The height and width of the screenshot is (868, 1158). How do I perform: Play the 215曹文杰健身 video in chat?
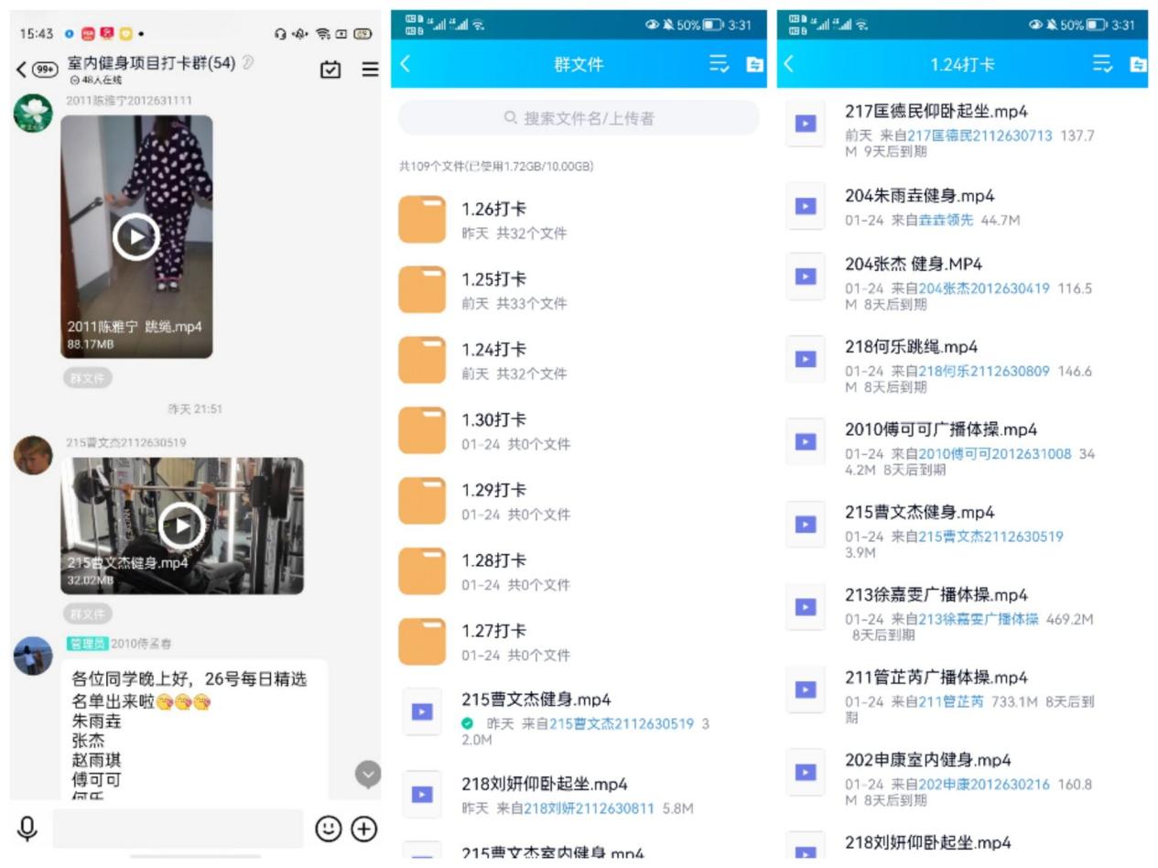pos(182,526)
